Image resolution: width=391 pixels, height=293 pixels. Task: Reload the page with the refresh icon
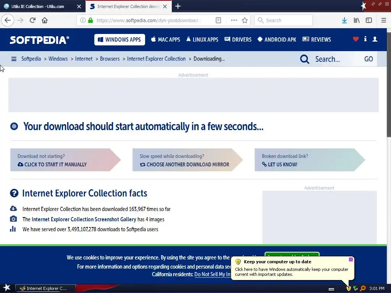coord(32,20)
